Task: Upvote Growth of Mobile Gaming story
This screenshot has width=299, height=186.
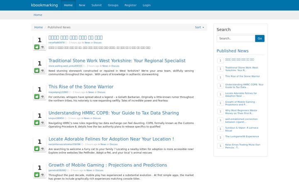Action: pos(37,174)
